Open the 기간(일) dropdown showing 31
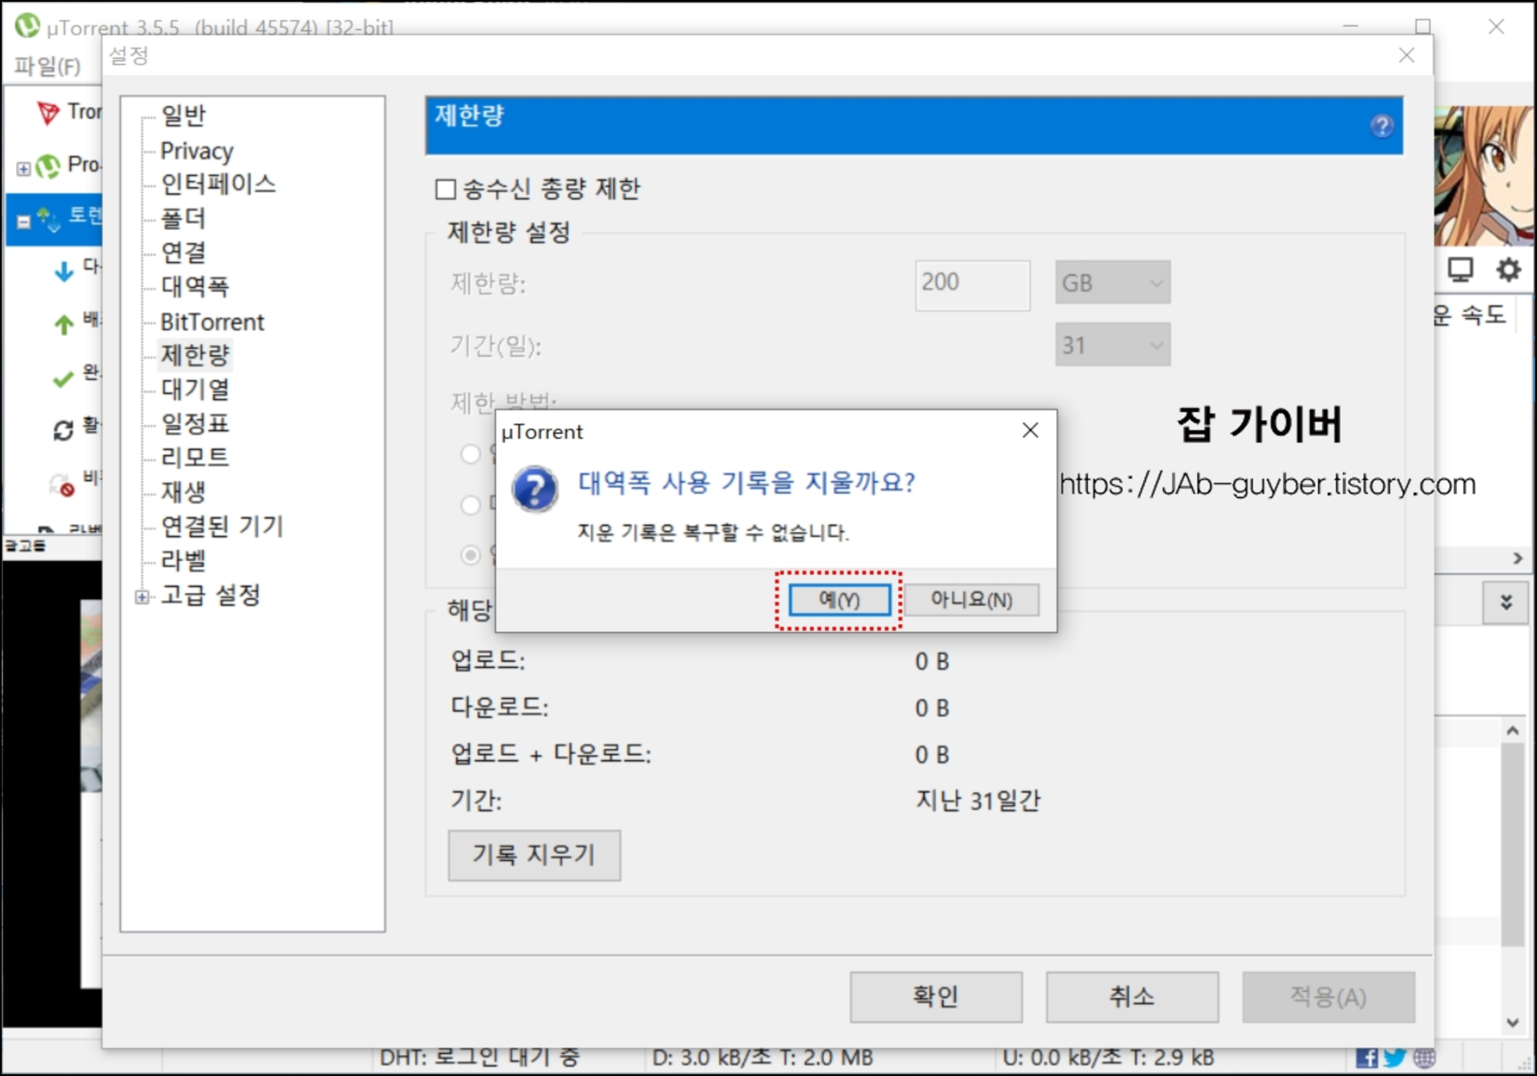Viewport: 1537px width, 1076px height. click(x=1113, y=345)
